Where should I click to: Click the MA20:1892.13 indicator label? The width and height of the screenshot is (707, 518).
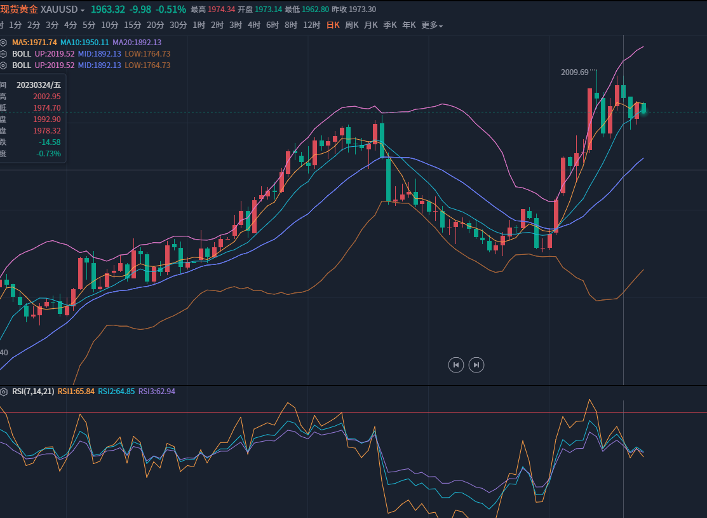click(x=137, y=43)
